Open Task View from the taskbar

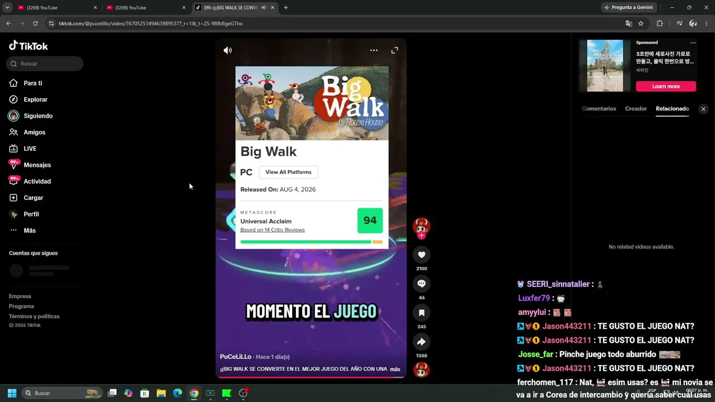[x=112, y=393]
